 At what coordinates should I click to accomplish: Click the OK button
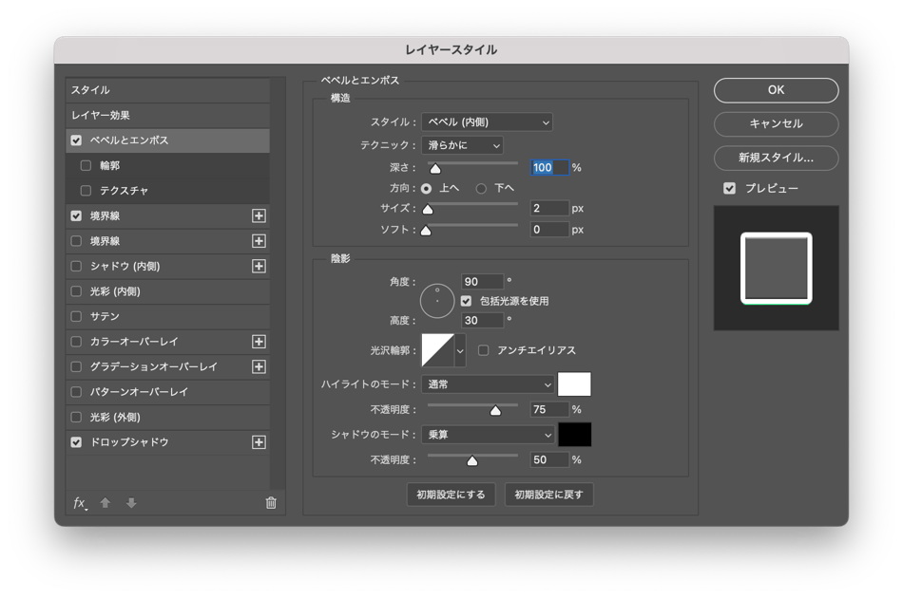pyautogui.click(x=776, y=90)
